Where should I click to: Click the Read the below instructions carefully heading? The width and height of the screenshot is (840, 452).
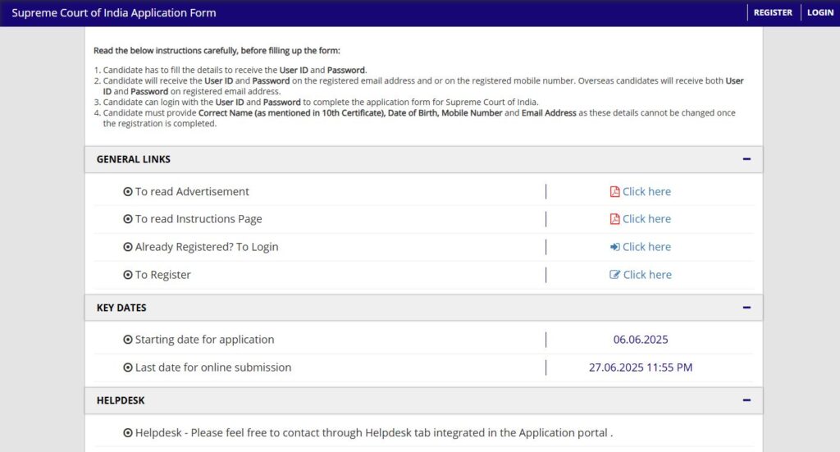[x=217, y=50]
